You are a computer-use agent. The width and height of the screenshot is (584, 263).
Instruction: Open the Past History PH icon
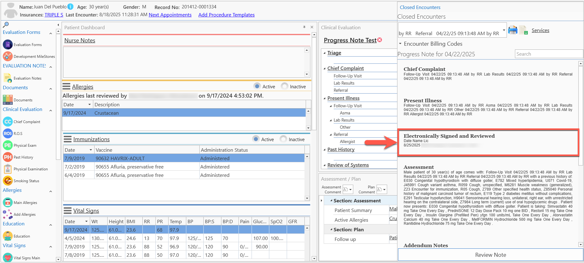[x=7, y=157]
